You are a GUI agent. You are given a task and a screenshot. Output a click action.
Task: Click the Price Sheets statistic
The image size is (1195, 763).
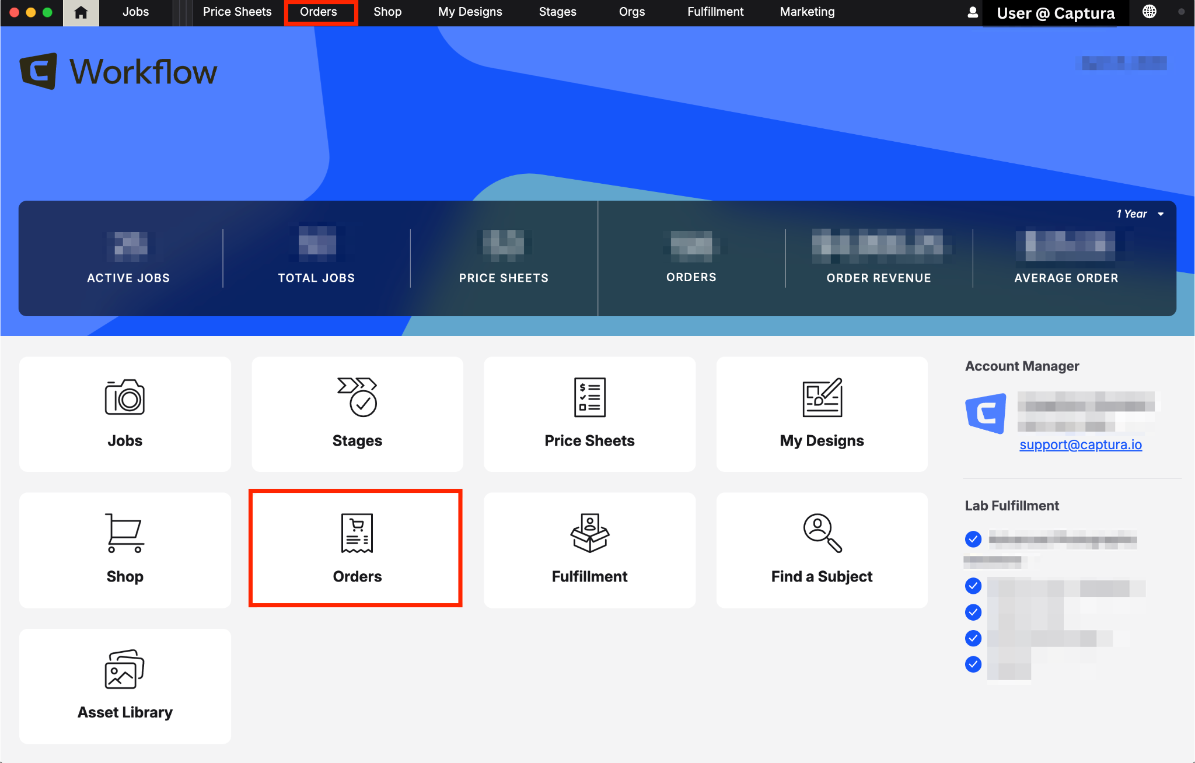click(504, 257)
